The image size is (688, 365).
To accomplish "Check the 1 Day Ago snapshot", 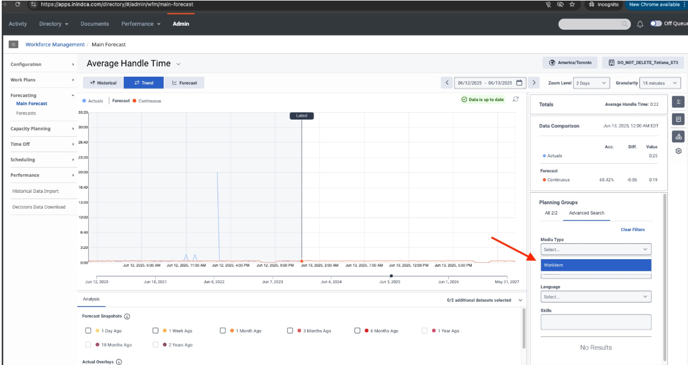I will click(88, 331).
